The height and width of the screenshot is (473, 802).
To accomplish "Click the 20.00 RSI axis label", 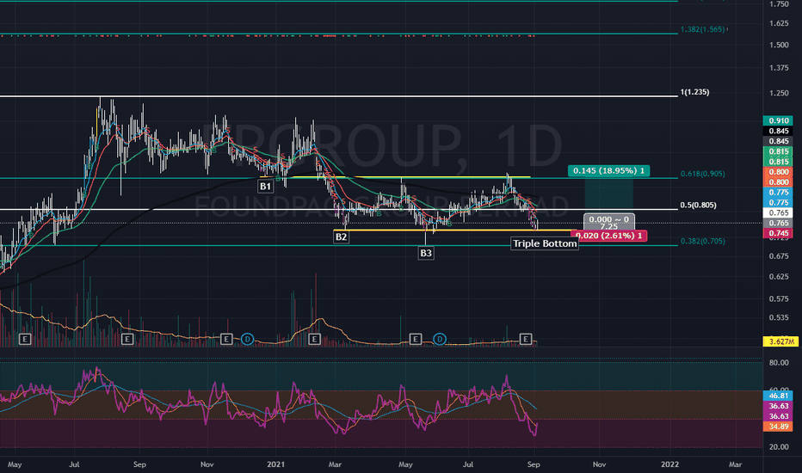I will coord(779,447).
